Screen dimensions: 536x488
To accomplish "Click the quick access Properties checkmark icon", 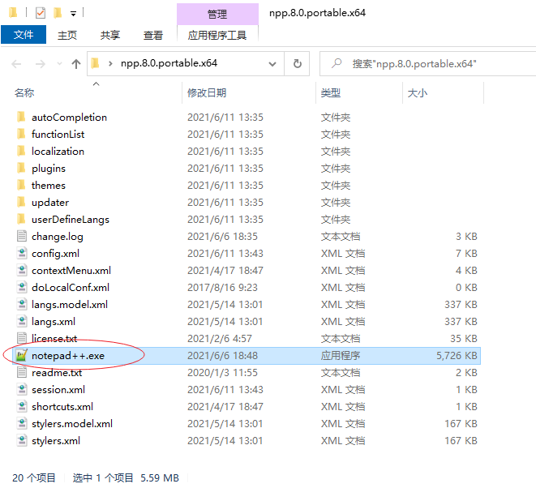I will coord(41,13).
